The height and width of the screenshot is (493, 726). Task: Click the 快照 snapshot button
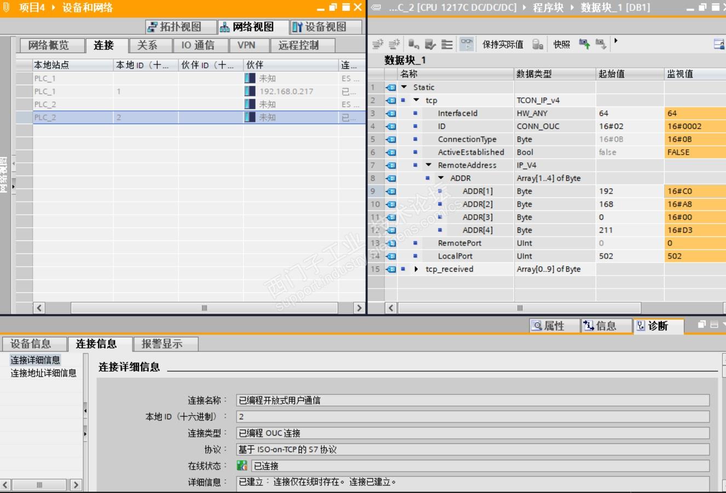[562, 44]
